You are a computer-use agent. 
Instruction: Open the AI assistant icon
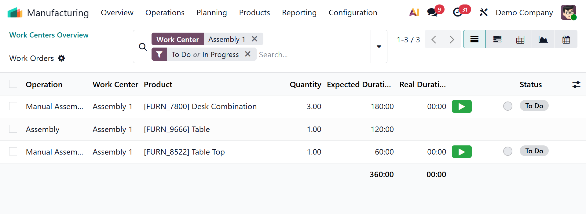[414, 12]
